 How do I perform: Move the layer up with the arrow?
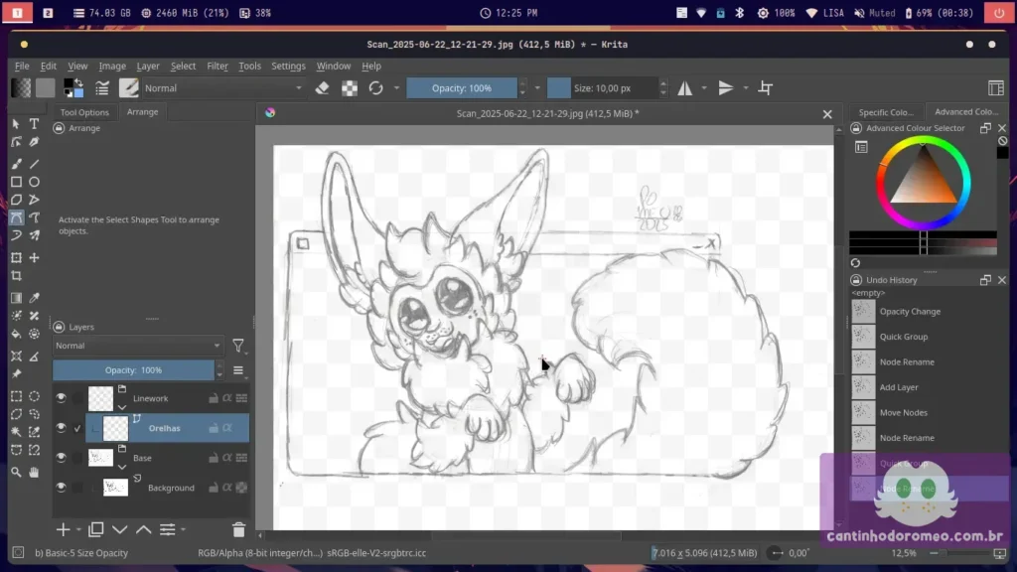point(143,530)
